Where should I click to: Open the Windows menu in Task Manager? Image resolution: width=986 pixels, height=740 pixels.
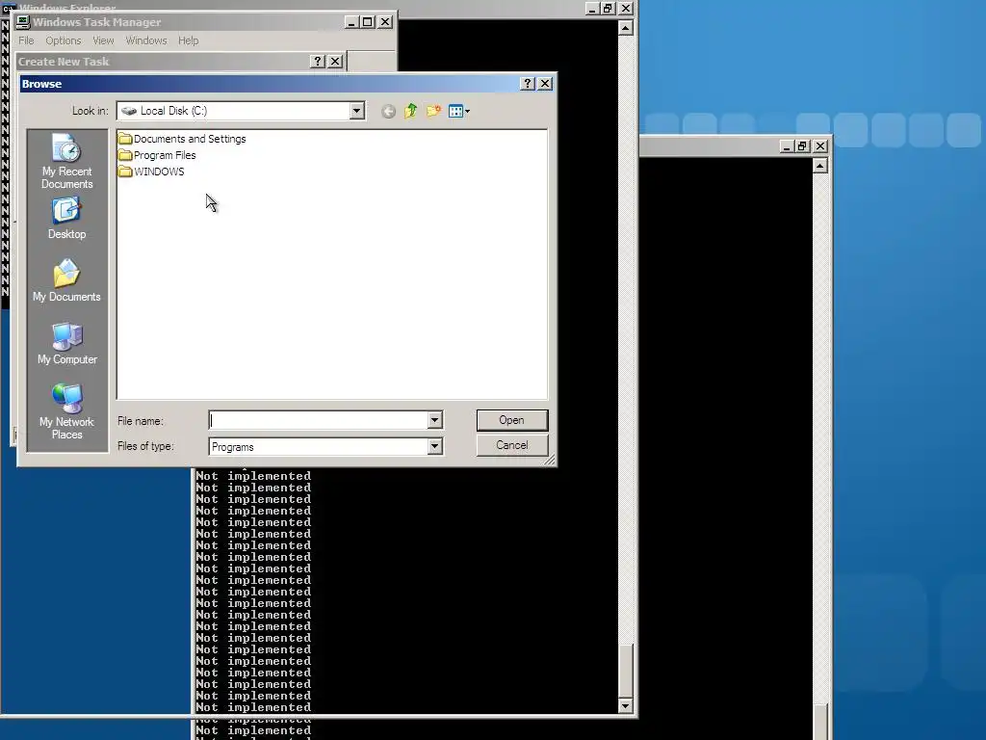pos(146,40)
